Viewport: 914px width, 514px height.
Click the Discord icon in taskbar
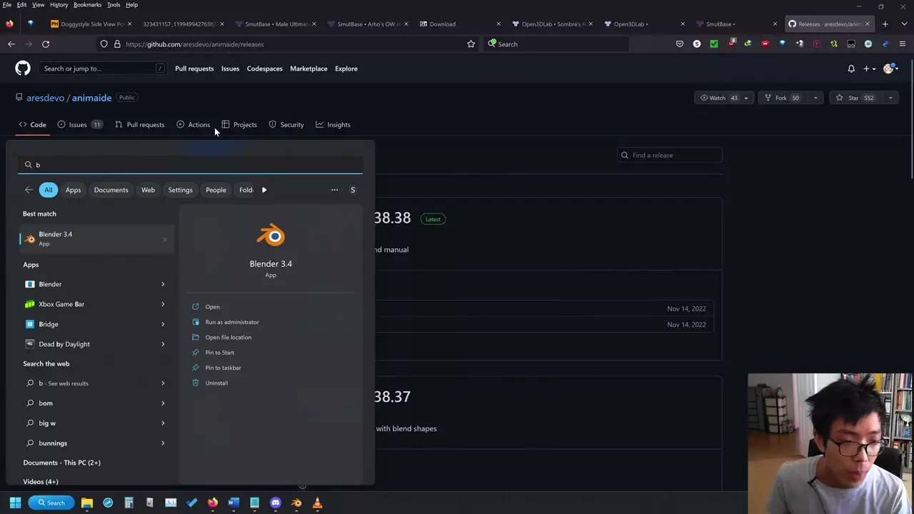pos(276,503)
